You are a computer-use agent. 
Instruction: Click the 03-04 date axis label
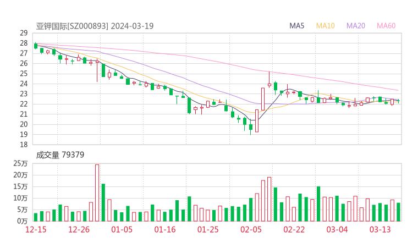(337, 229)
